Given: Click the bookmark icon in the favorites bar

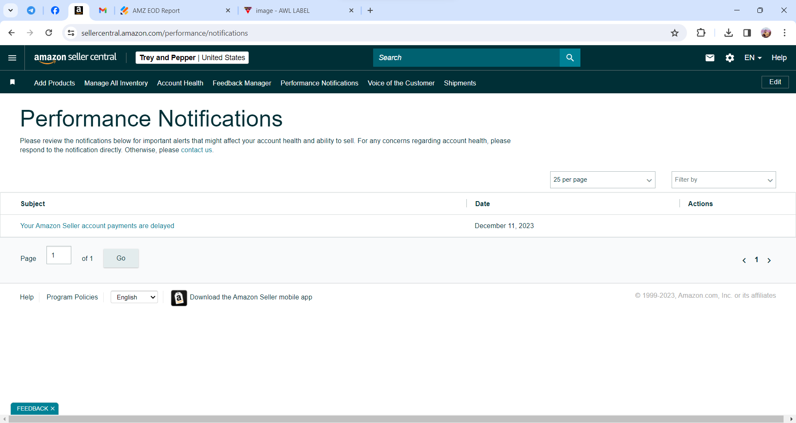Looking at the screenshot, I should point(12,82).
